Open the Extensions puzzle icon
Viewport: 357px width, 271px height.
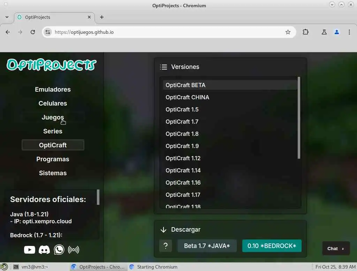[x=305, y=32]
